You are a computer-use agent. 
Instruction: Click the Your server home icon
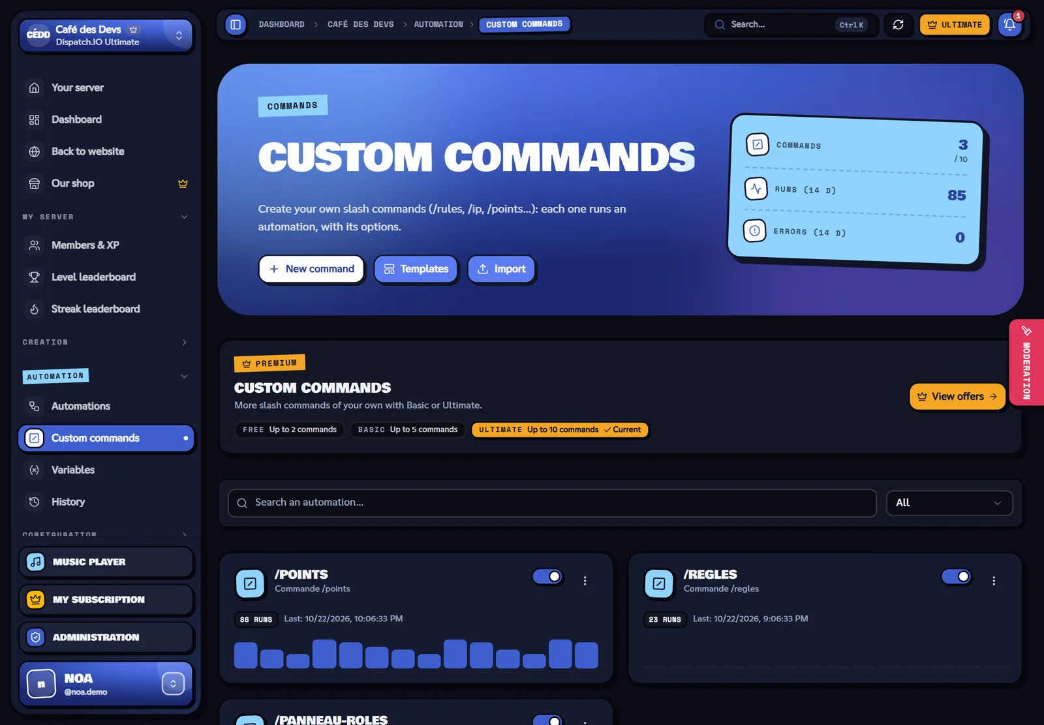35,87
